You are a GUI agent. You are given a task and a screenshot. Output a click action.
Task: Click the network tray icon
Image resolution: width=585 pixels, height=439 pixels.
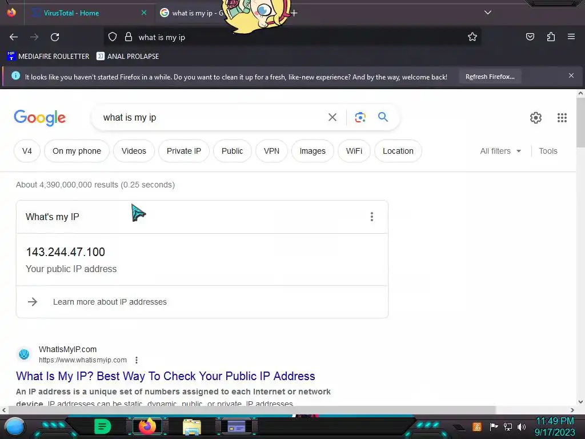tap(508, 426)
